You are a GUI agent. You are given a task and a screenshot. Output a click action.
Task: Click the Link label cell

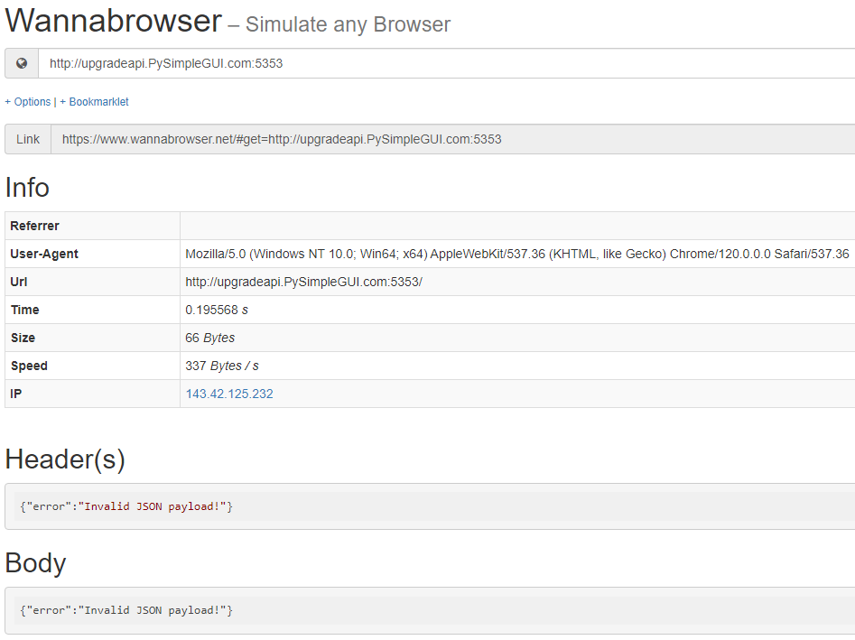(27, 139)
